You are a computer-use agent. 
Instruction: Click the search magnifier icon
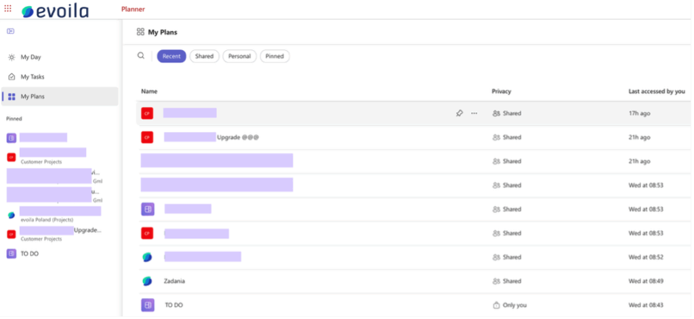point(141,56)
